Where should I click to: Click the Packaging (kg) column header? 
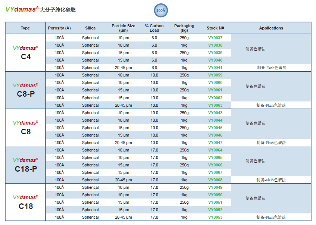pyautogui.click(x=184, y=28)
